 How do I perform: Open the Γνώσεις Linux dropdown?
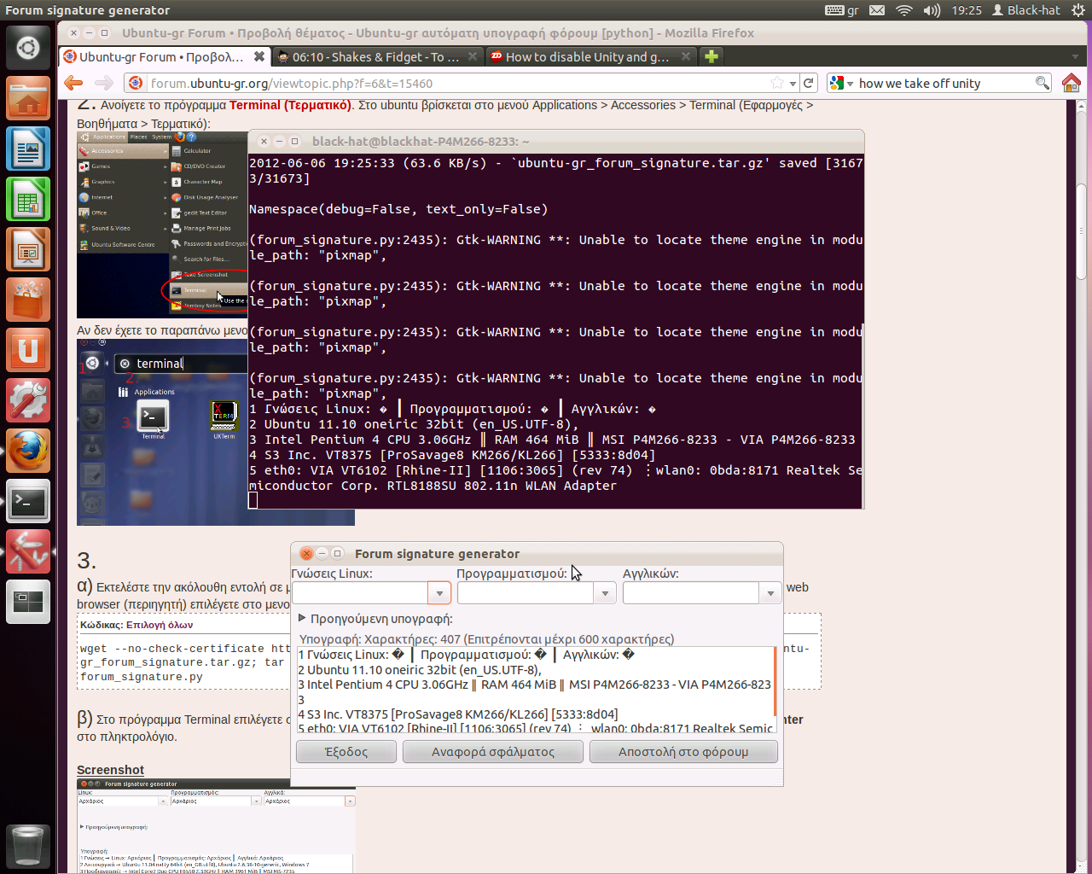click(x=439, y=592)
